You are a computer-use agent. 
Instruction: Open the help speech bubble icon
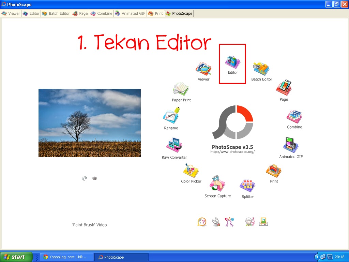(202, 222)
